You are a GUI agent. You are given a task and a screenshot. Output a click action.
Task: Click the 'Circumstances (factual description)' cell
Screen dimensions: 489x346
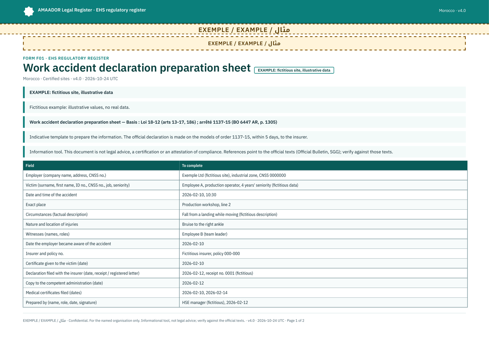tap(101, 215)
